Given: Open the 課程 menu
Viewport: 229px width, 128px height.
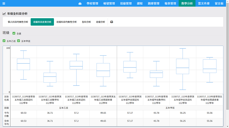Looking at the screenshot, I should pyautogui.click(x=140, y=4).
